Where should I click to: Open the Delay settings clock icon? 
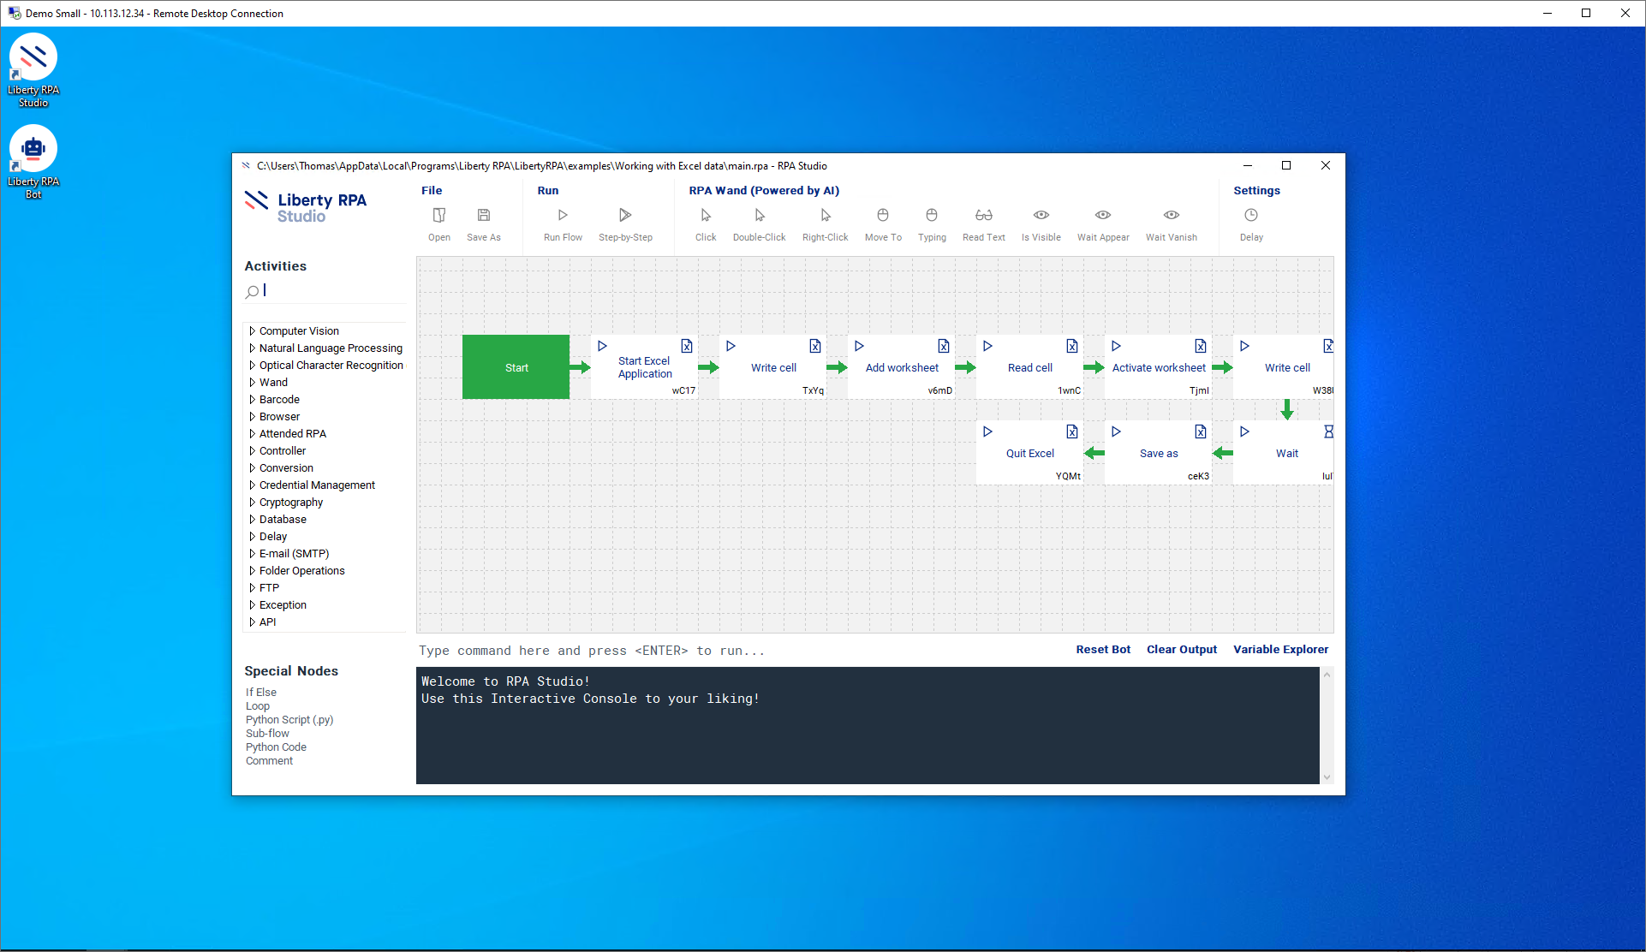pyautogui.click(x=1250, y=216)
